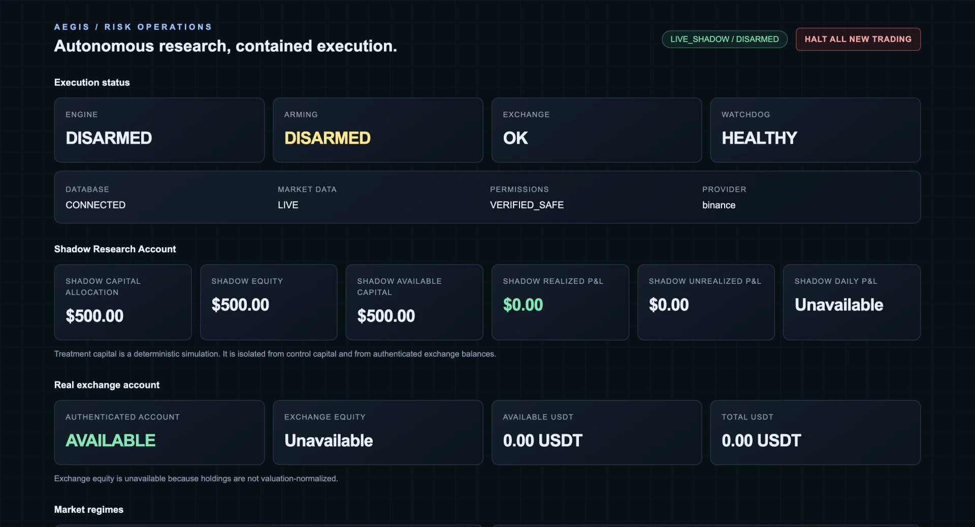Click the AUTHENTICATED ACCOUNT label
Viewport: 975px width, 527px height.
(122, 417)
